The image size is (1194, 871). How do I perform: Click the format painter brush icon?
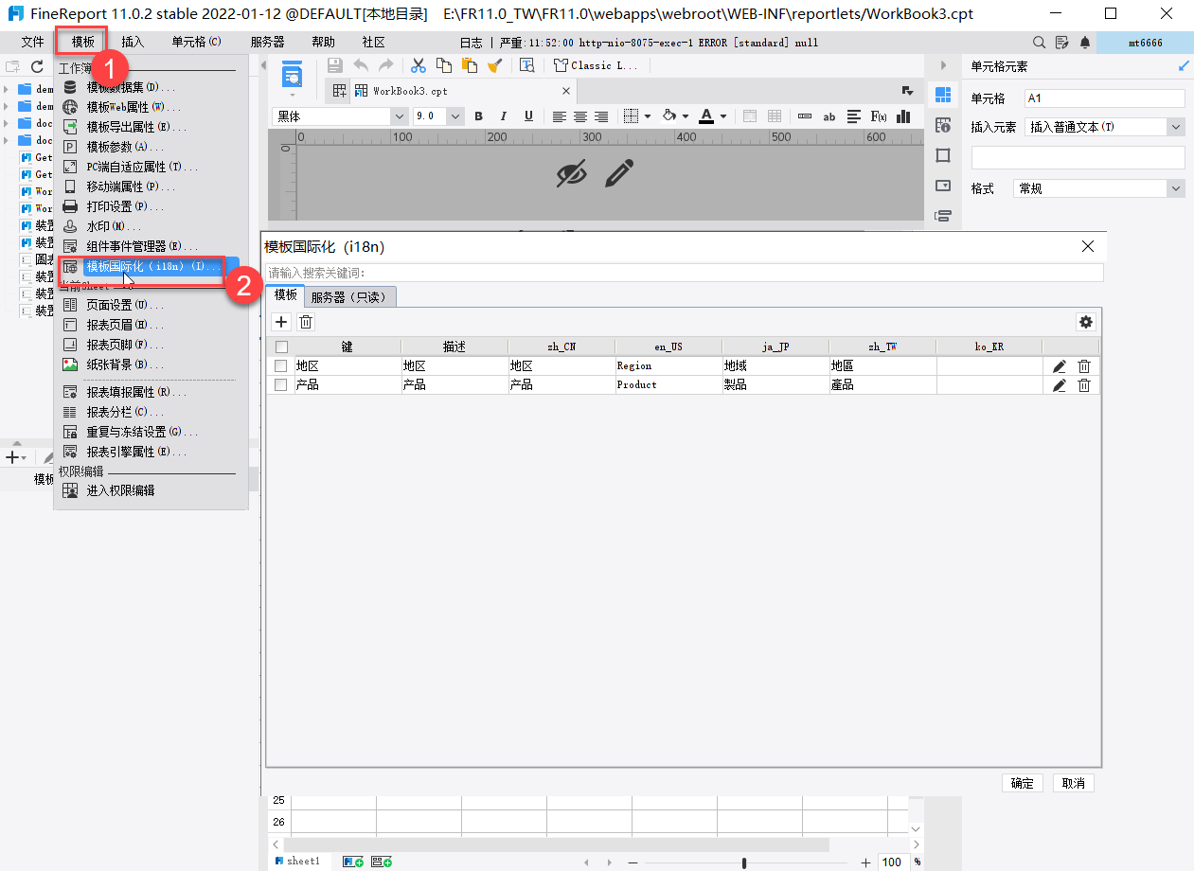(494, 65)
